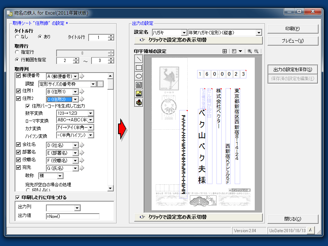The image size is (328, 246).
Task: Open the カナ変換 dropdown
Action: point(91,128)
